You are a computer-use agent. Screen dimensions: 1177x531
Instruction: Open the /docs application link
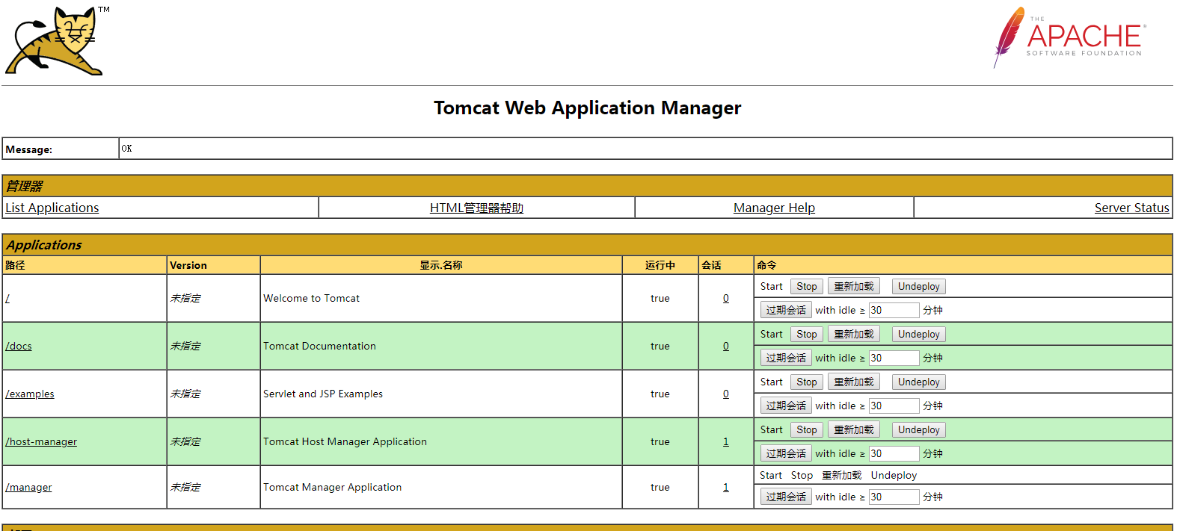point(19,346)
